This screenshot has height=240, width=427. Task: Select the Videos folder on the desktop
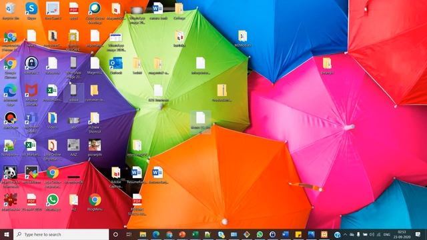pyautogui.click(x=53, y=120)
